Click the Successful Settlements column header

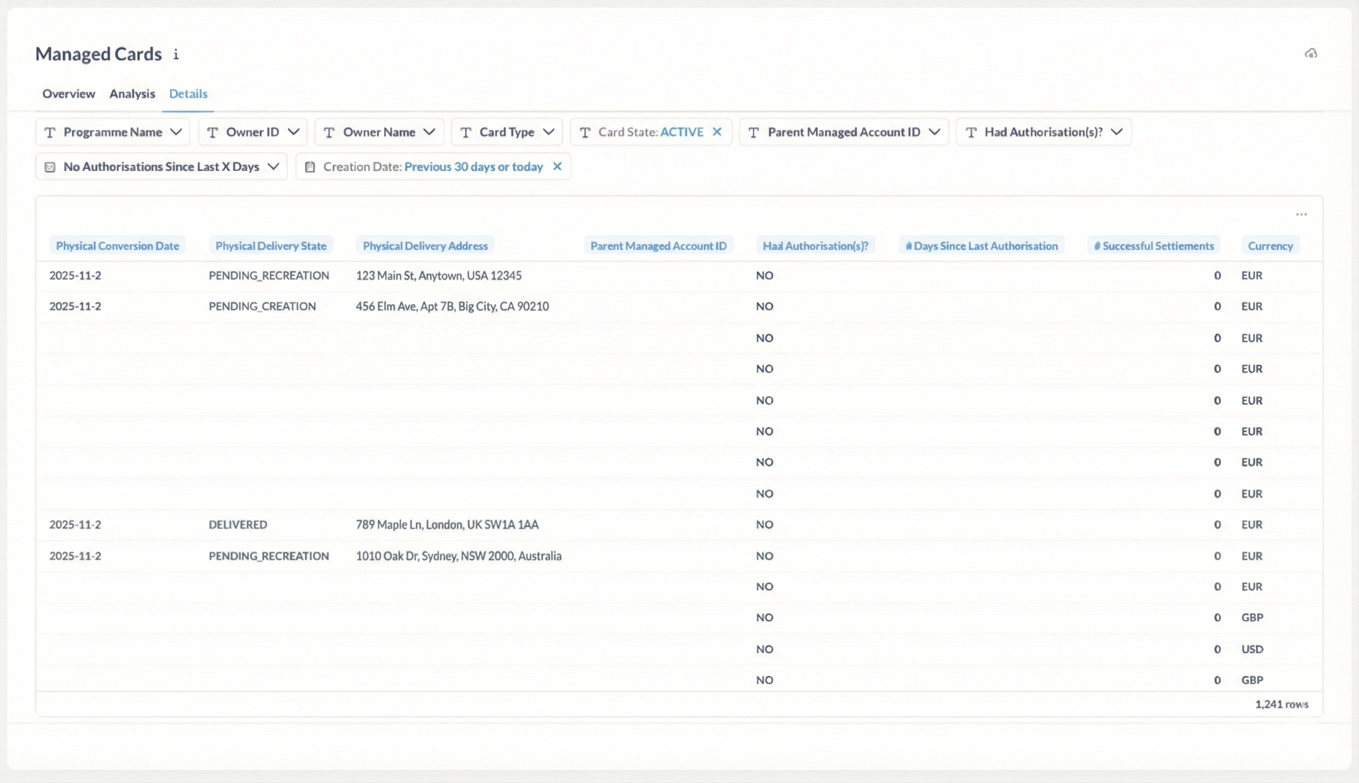coord(1154,246)
